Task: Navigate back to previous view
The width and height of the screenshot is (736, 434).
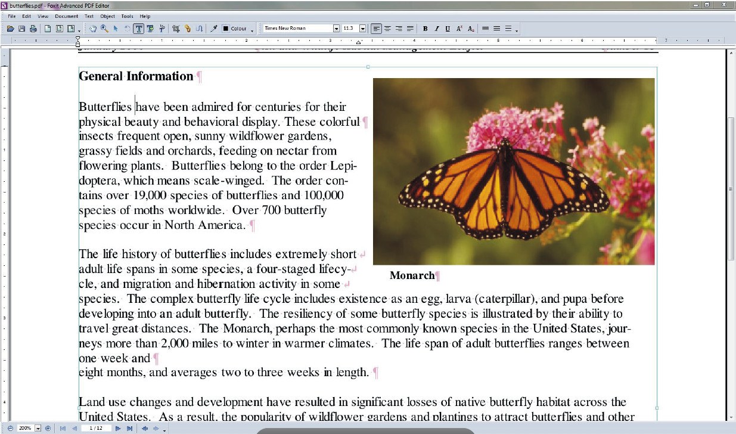Action: click(x=145, y=428)
